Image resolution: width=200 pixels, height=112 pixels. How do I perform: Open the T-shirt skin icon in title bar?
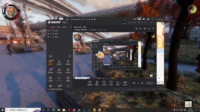[142, 22]
